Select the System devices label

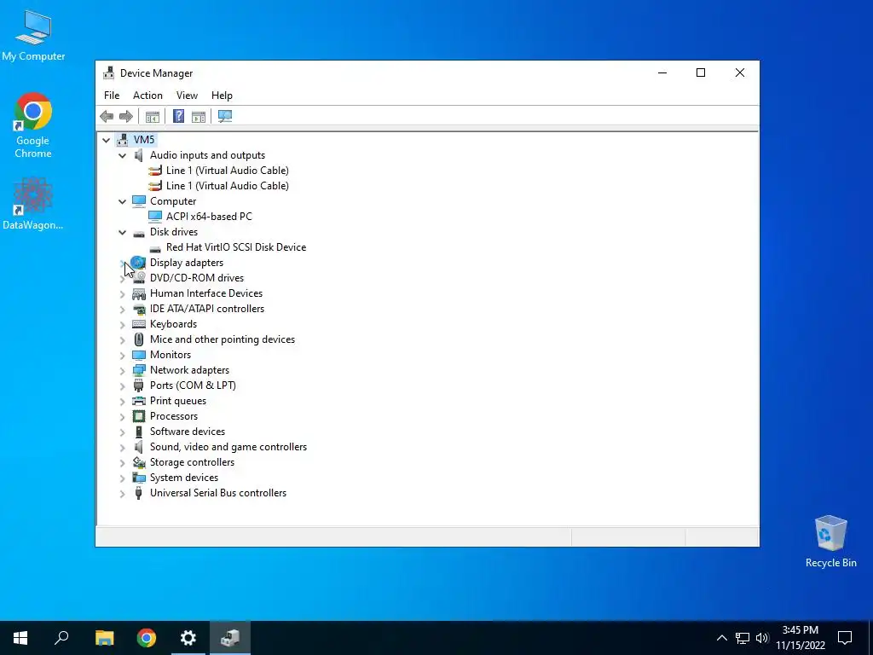tap(184, 478)
